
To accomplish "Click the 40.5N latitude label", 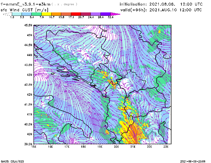I will [x=28, y=124].
